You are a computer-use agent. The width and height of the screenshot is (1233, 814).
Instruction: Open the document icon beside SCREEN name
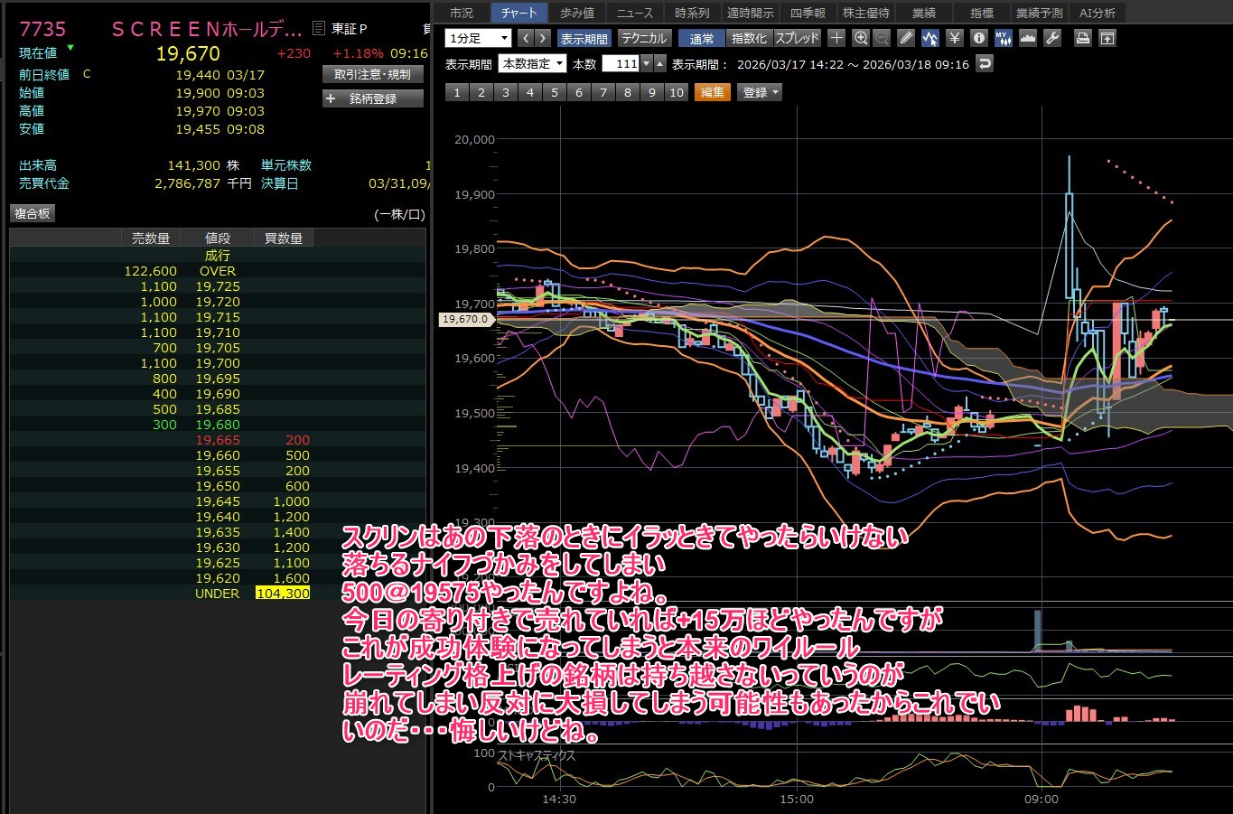pyautogui.click(x=318, y=29)
